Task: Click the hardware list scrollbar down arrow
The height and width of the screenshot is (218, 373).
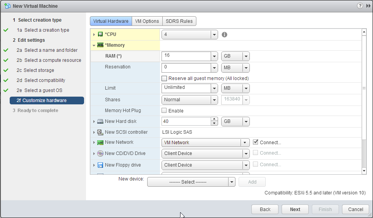Action: (x=364, y=171)
